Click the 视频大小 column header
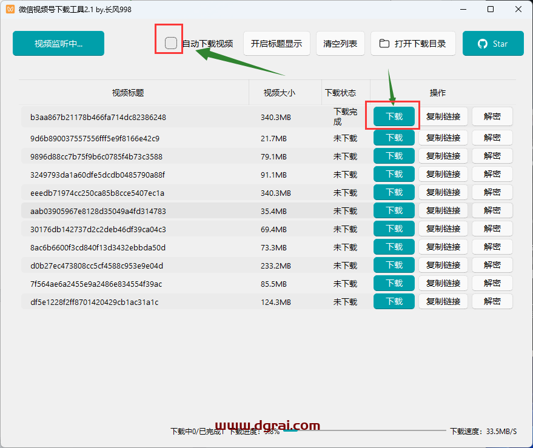 (x=280, y=93)
